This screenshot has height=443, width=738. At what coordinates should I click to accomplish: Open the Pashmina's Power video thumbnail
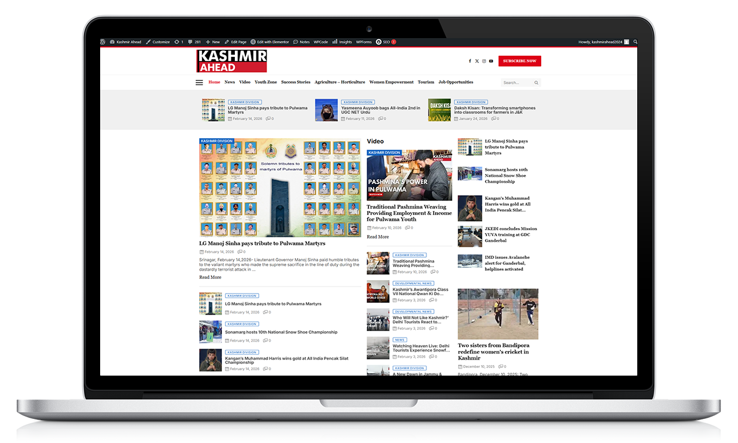click(x=409, y=175)
